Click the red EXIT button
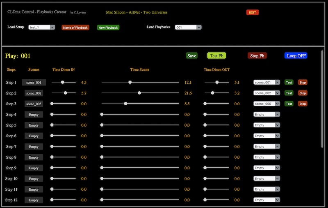Viewport: 328px width, 208px height. [x=252, y=12]
